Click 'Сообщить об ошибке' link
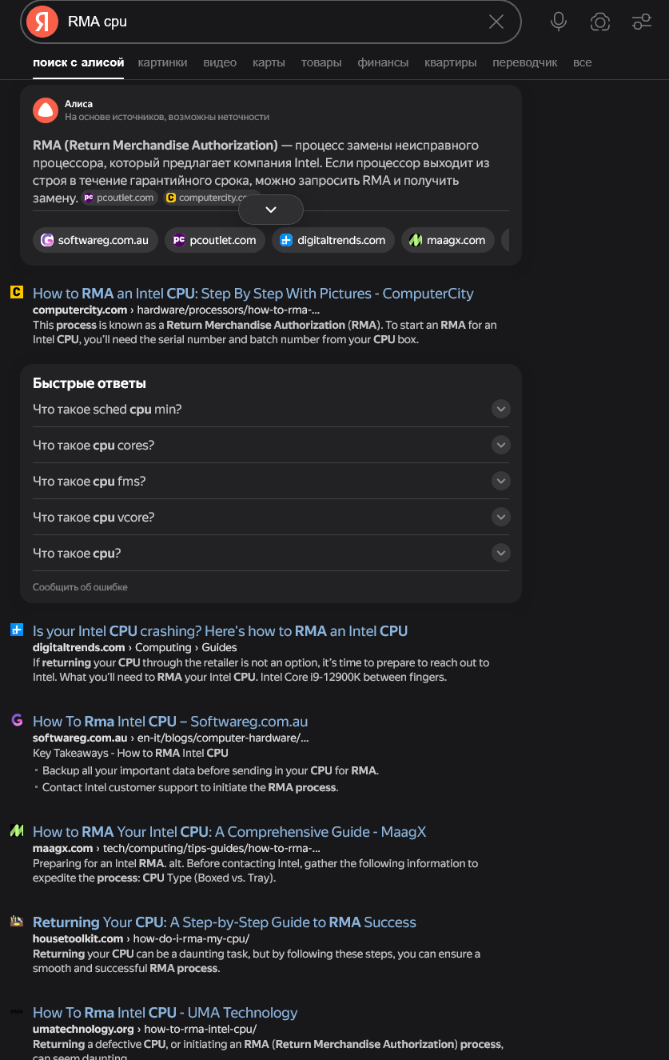Viewport: 669px width, 1060px height. [80, 587]
